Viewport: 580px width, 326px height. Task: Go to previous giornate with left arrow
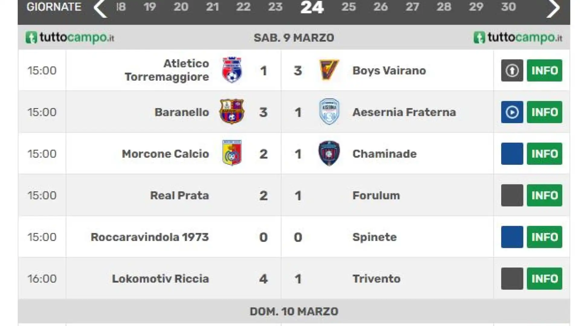pos(100,8)
